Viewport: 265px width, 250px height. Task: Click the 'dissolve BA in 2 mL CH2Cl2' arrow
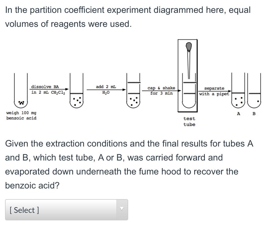[x=48, y=89]
